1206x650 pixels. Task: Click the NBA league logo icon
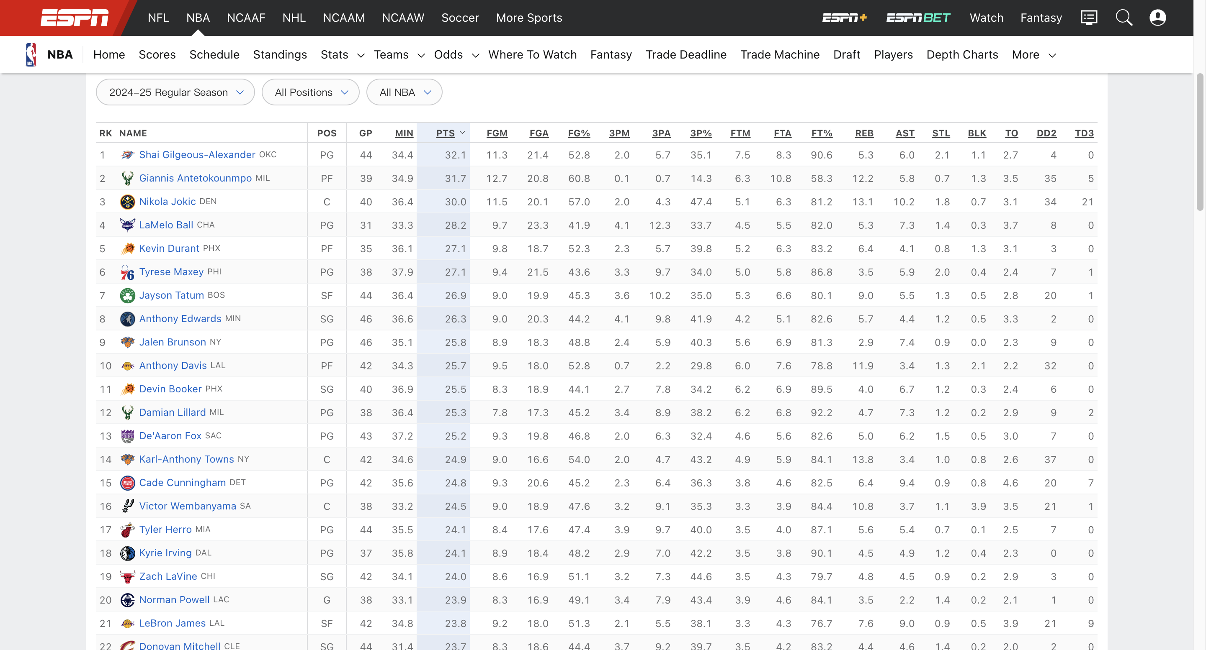click(x=31, y=55)
